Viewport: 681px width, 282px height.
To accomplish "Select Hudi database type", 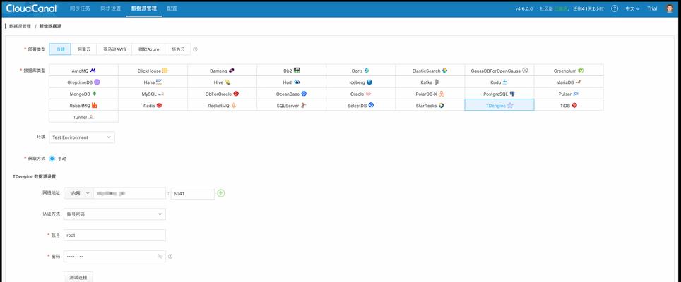I will point(292,82).
